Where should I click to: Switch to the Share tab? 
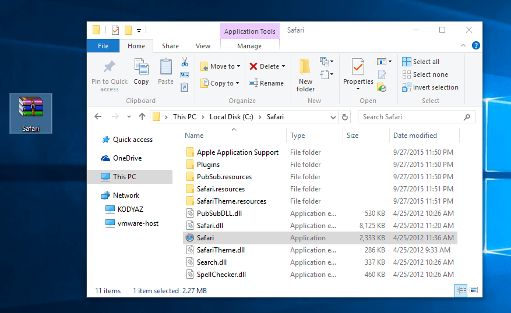coord(171,46)
